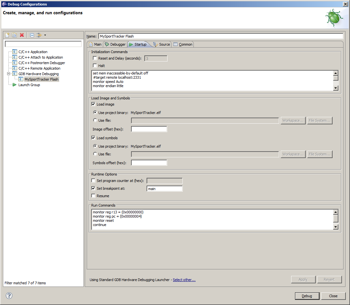Select C/C++ Remote Application item
The height and width of the screenshot is (305, 350).
pyautogui.click(x=39, y=68)
